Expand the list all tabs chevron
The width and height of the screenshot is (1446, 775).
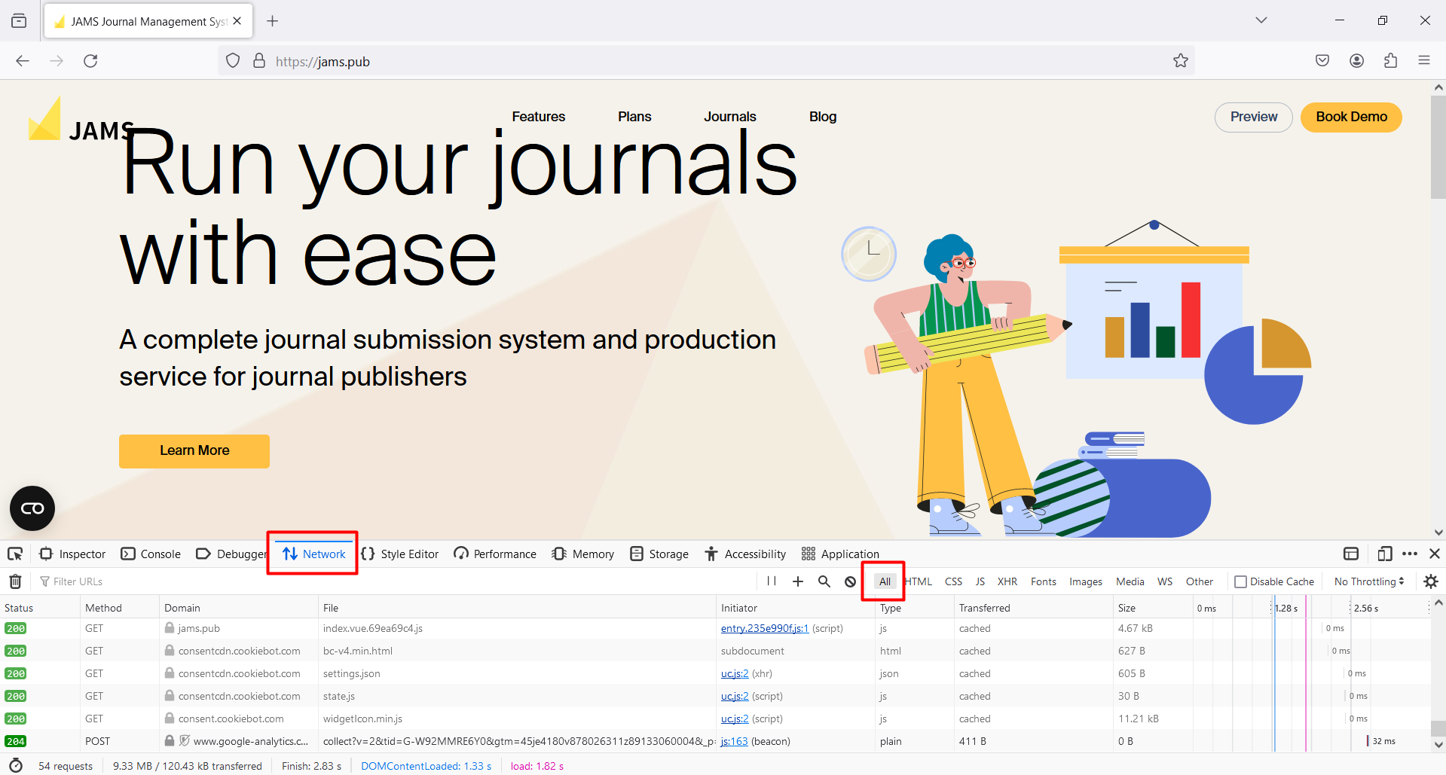pos(1261,20)
